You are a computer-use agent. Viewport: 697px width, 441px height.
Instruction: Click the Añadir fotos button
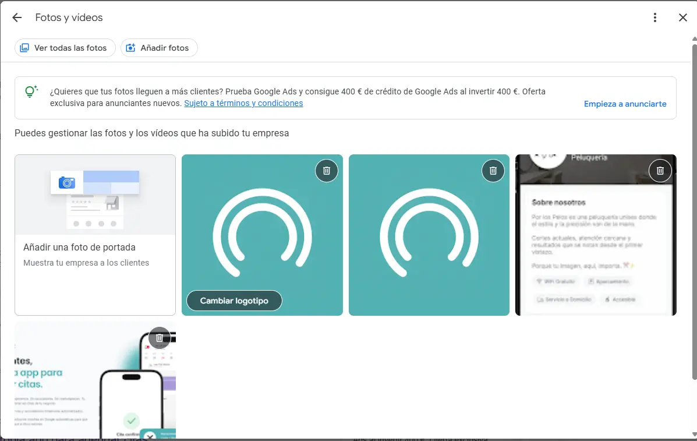(x=159, y=48)
